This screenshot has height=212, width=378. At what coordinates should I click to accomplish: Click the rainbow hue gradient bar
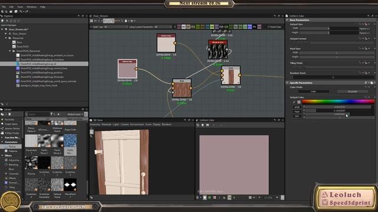338,102
